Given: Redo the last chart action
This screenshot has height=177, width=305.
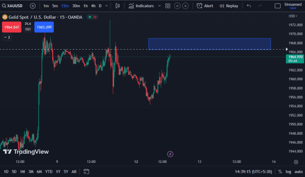Looking at the screenshot, I should point(260,6).
